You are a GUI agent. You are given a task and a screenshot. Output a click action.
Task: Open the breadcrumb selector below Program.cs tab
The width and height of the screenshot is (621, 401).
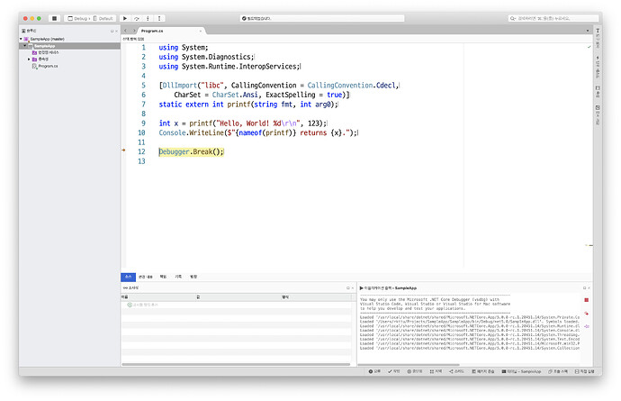coord(133,39)
